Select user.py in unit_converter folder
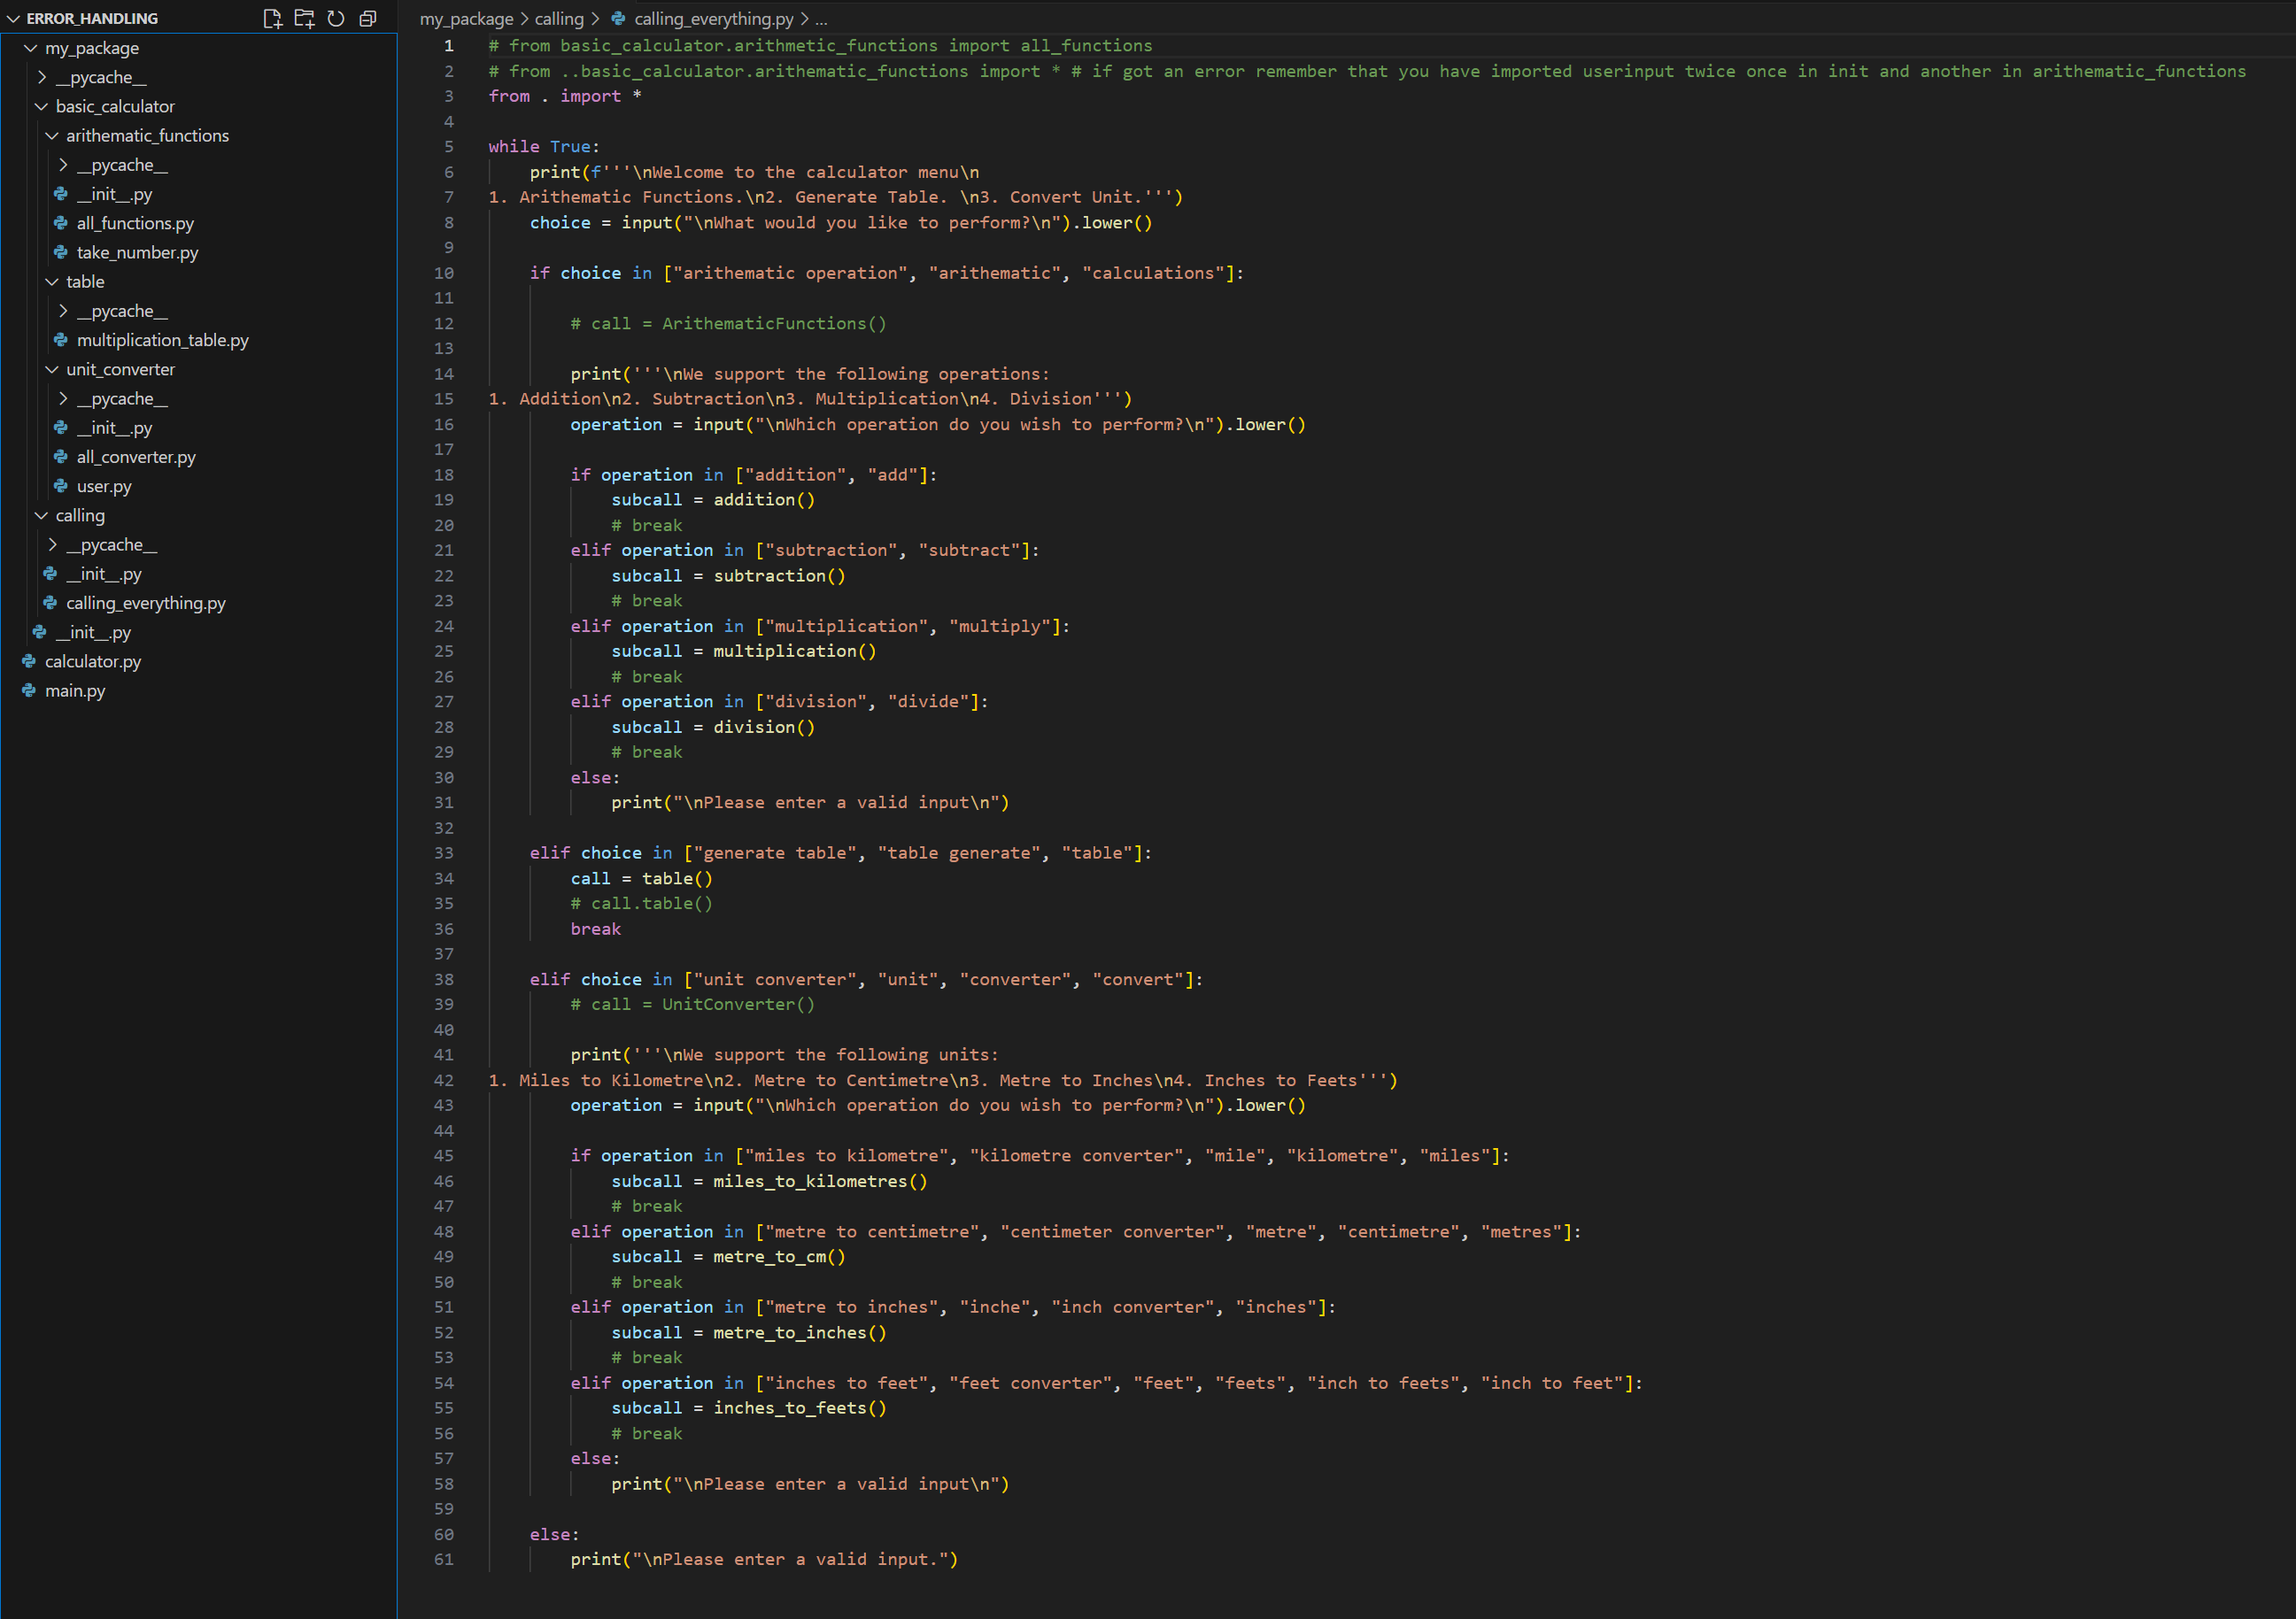This screenshot has width=2296, height=1619. point(104,486)
